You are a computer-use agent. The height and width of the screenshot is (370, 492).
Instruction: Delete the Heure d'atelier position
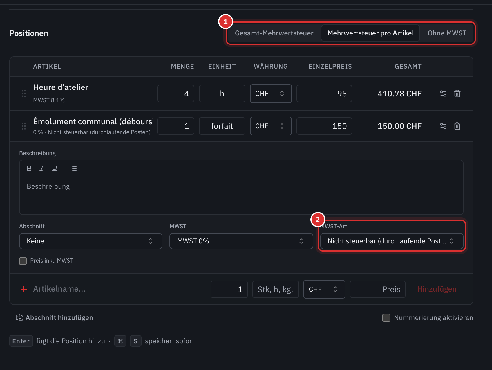pos(457,94)
